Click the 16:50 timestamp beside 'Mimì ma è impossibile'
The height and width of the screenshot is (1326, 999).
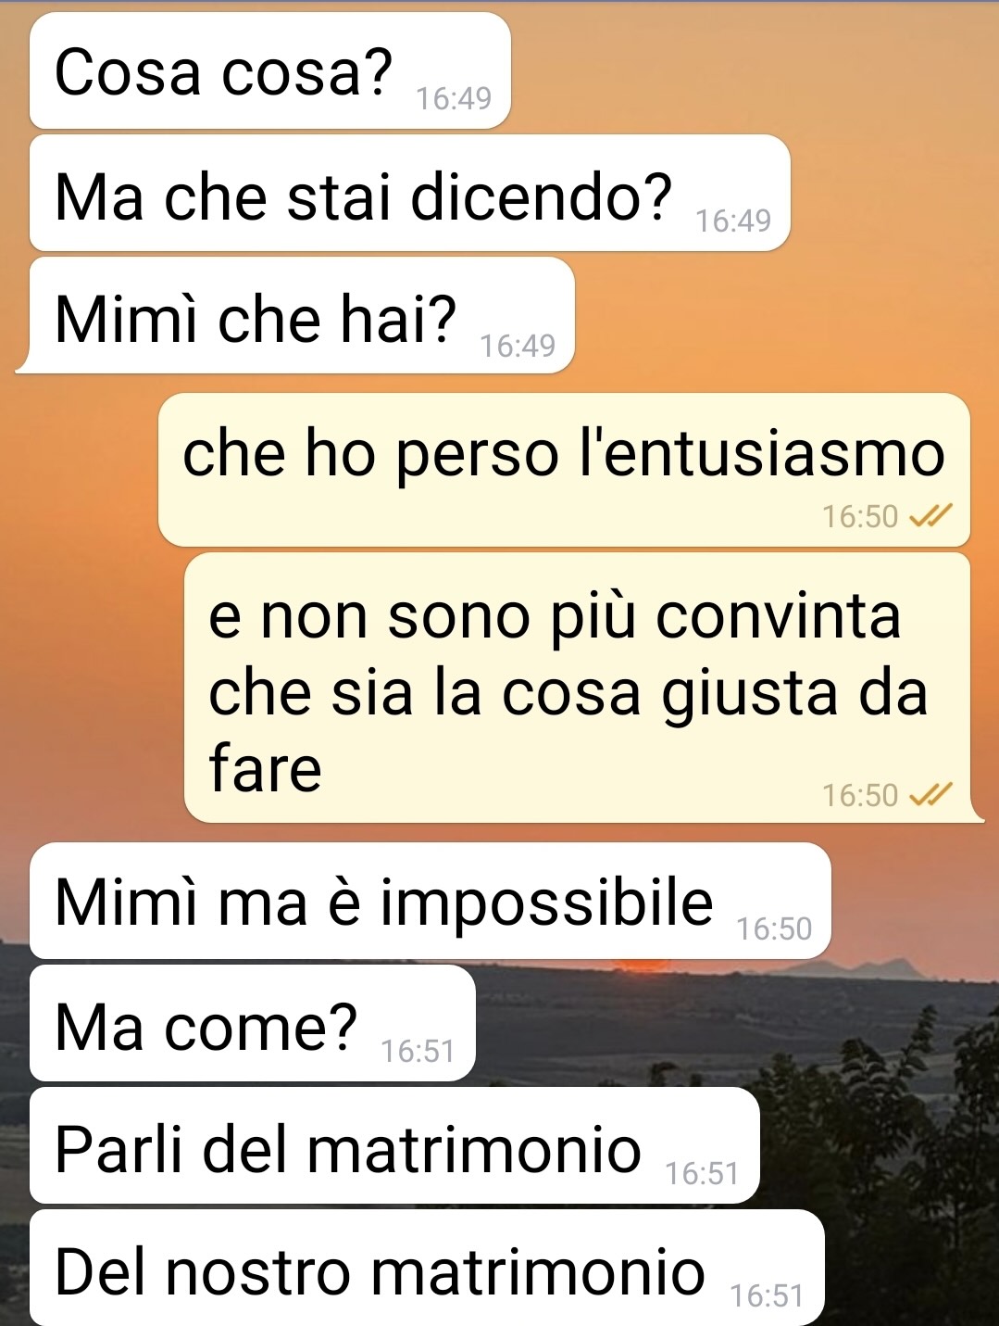774,928
